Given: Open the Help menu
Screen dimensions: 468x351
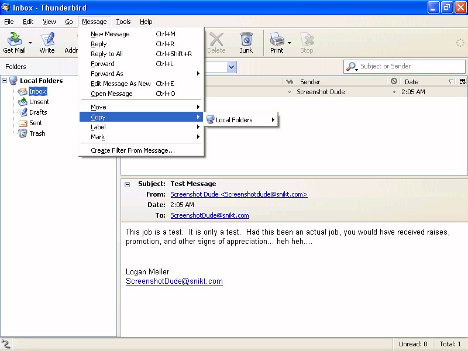Looking at the screenshot, I should 146,22.
